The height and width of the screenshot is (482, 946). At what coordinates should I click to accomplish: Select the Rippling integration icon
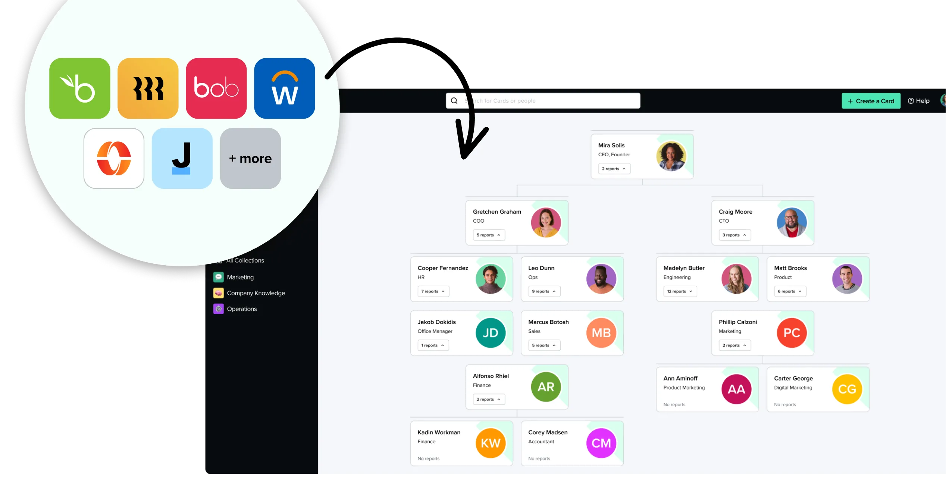(x=148, y=88)
